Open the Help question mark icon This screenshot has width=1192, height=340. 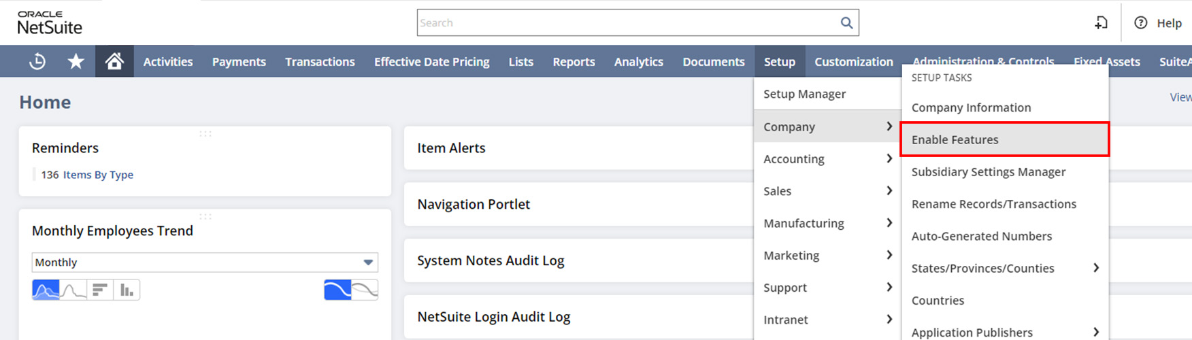coord(1141,22)
